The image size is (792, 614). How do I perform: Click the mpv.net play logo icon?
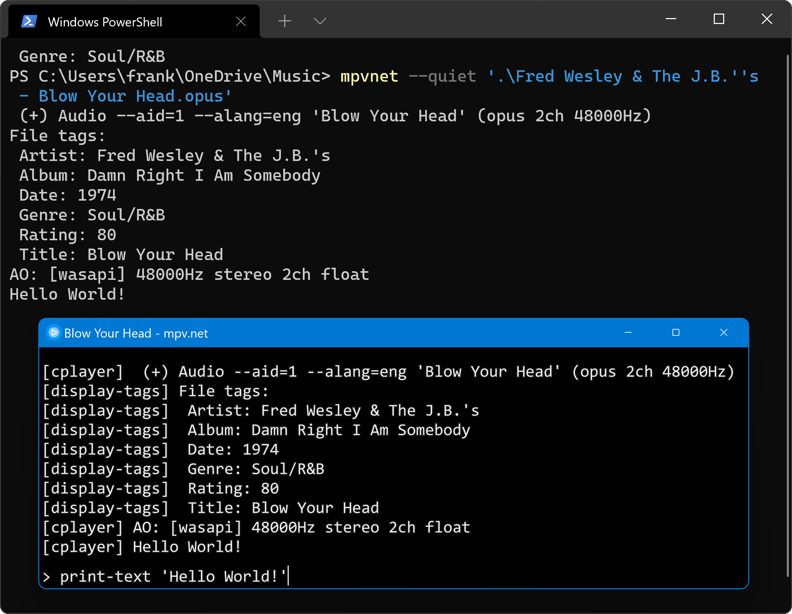click(x=54, y=333)
